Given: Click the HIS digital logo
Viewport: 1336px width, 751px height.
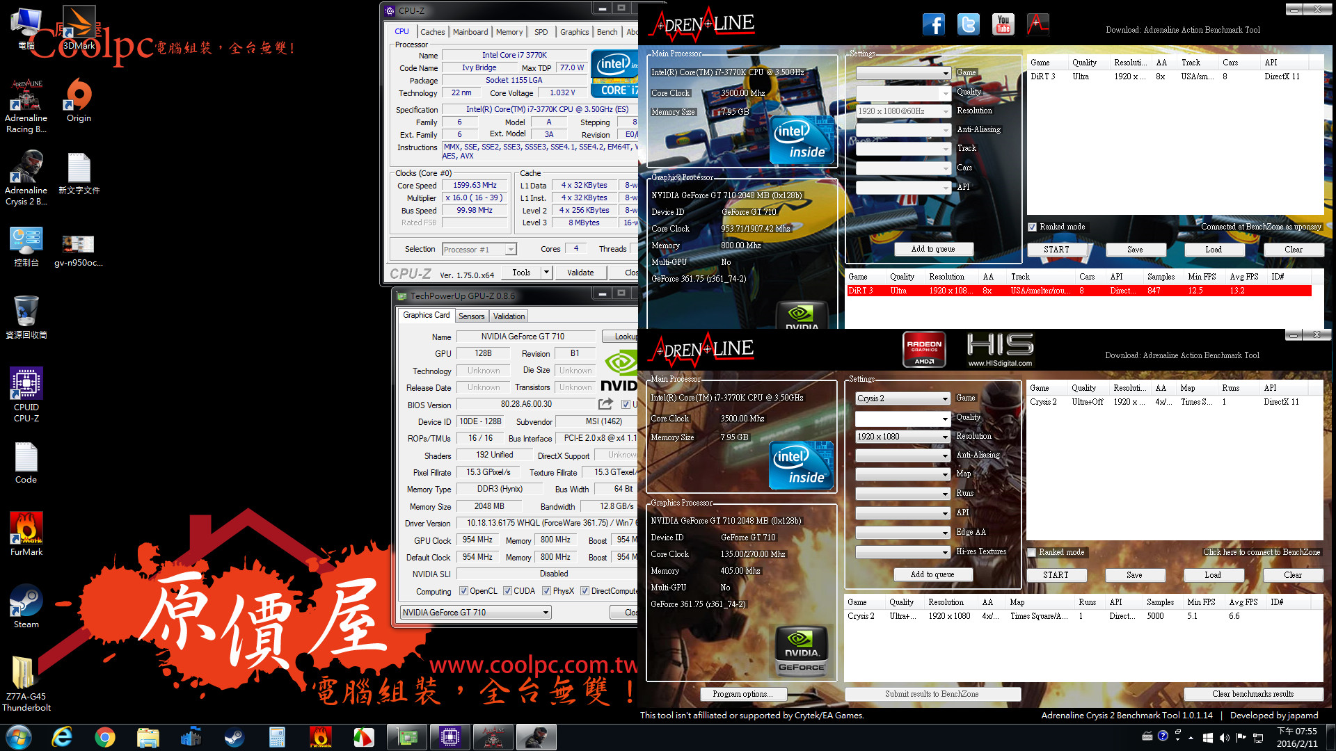Looking at the screenshot, I should [x=1000, y=349].
